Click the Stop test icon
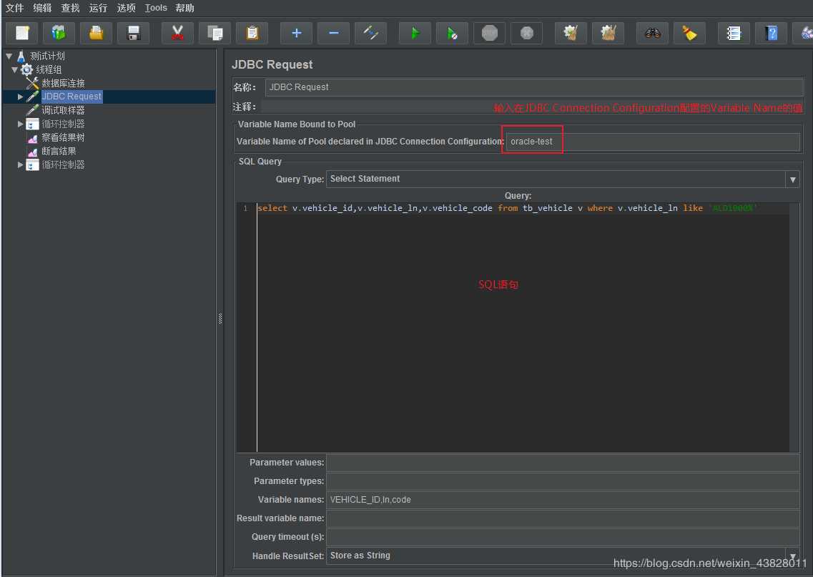Viewport: 813px width, 577px height. click(490, 33)
